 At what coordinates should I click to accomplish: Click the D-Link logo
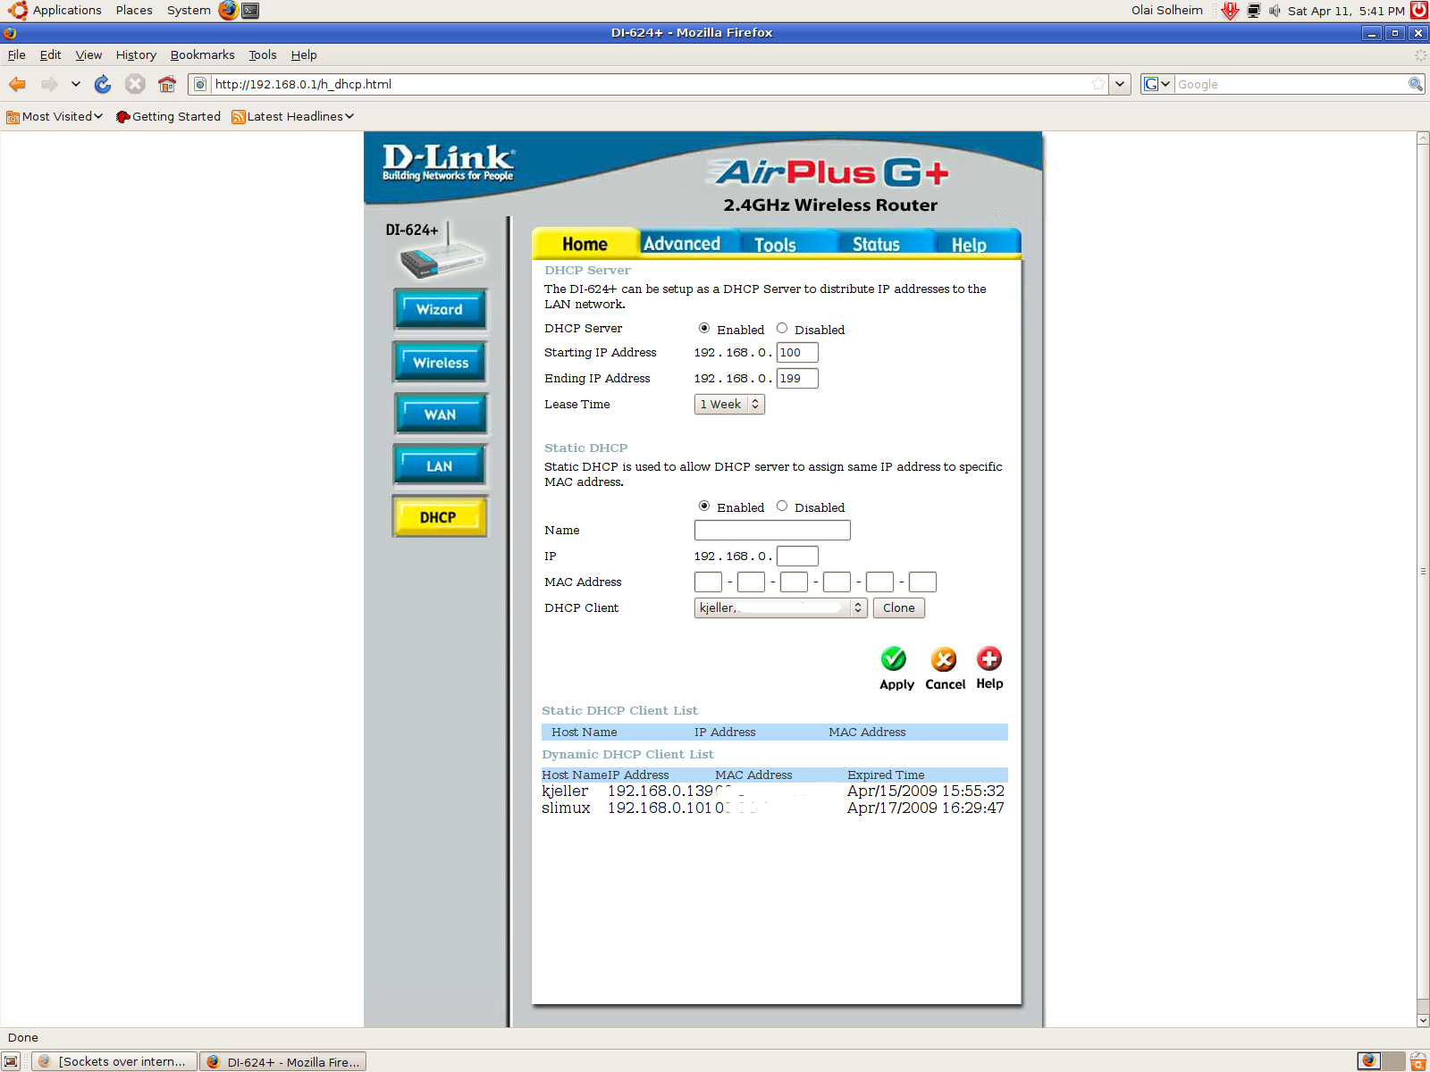(449, 162)
